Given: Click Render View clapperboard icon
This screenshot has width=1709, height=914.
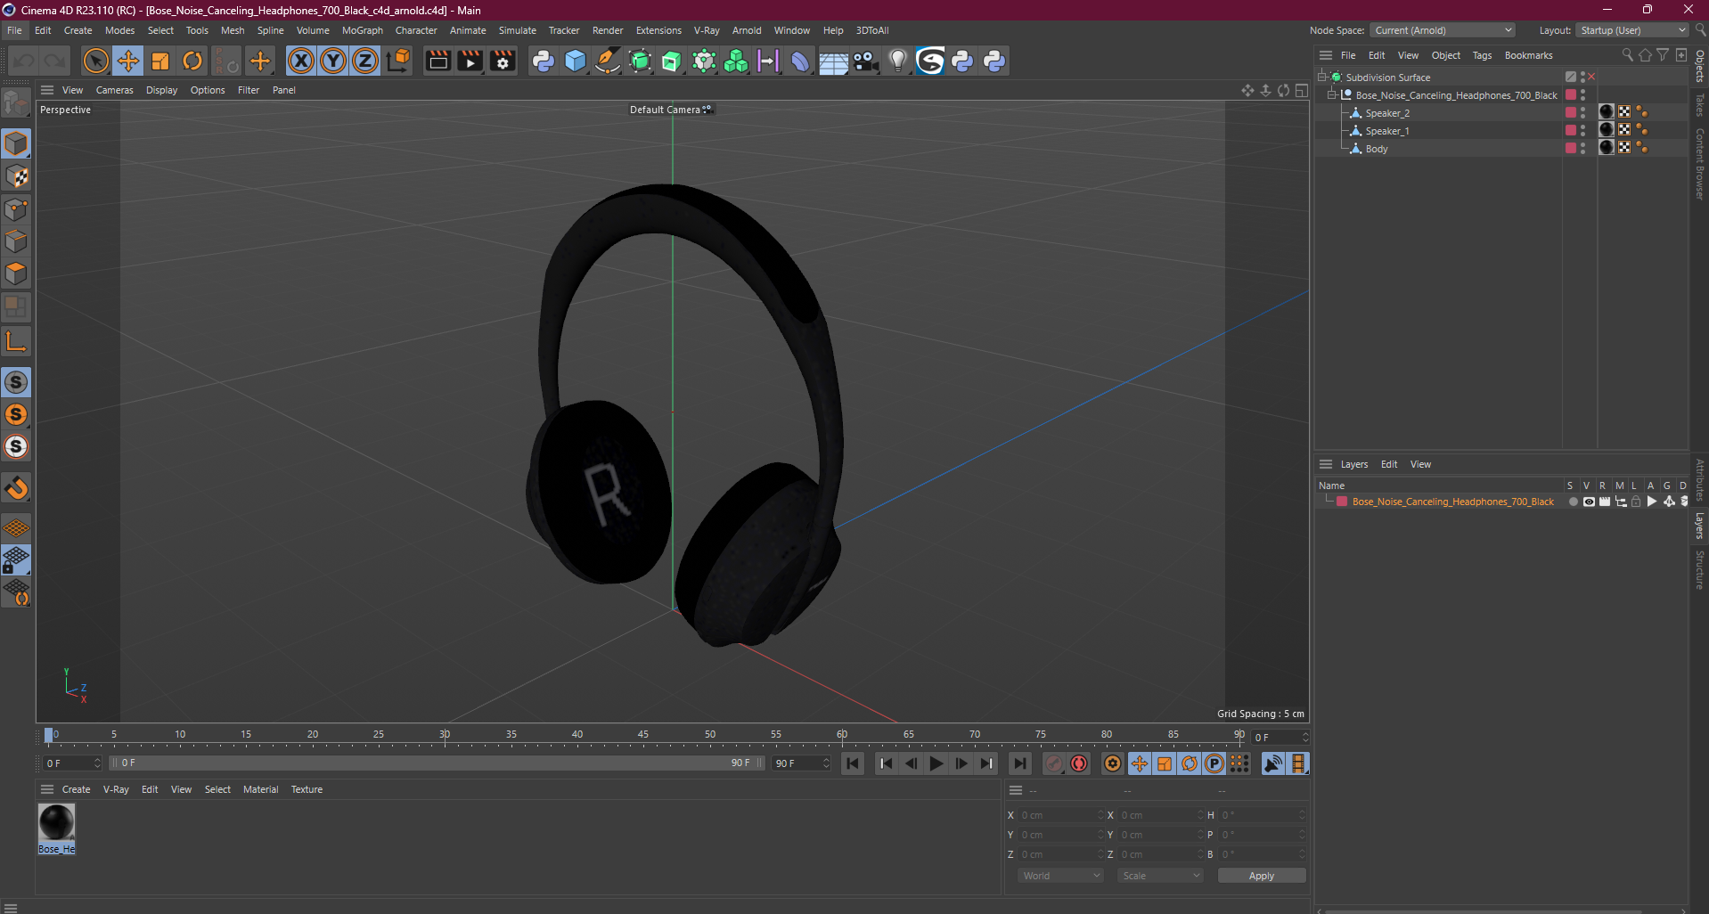Looking at the screenshot, I should pyautogui.click(x=437, y=61).
